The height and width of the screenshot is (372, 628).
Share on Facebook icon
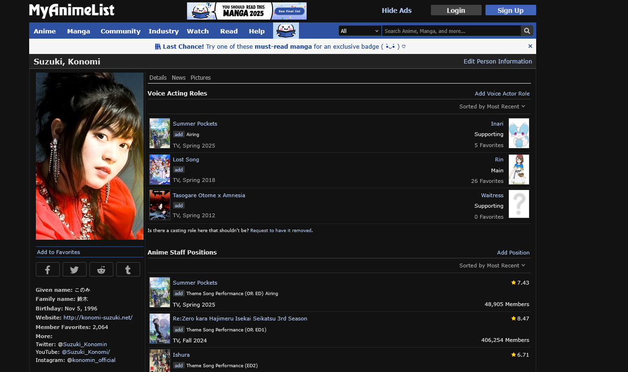coord(48,269)
